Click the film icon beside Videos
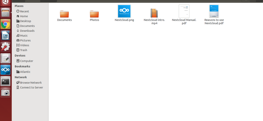Image resolution: width=263 pixels, height=121 pixels. coord(18,45)
